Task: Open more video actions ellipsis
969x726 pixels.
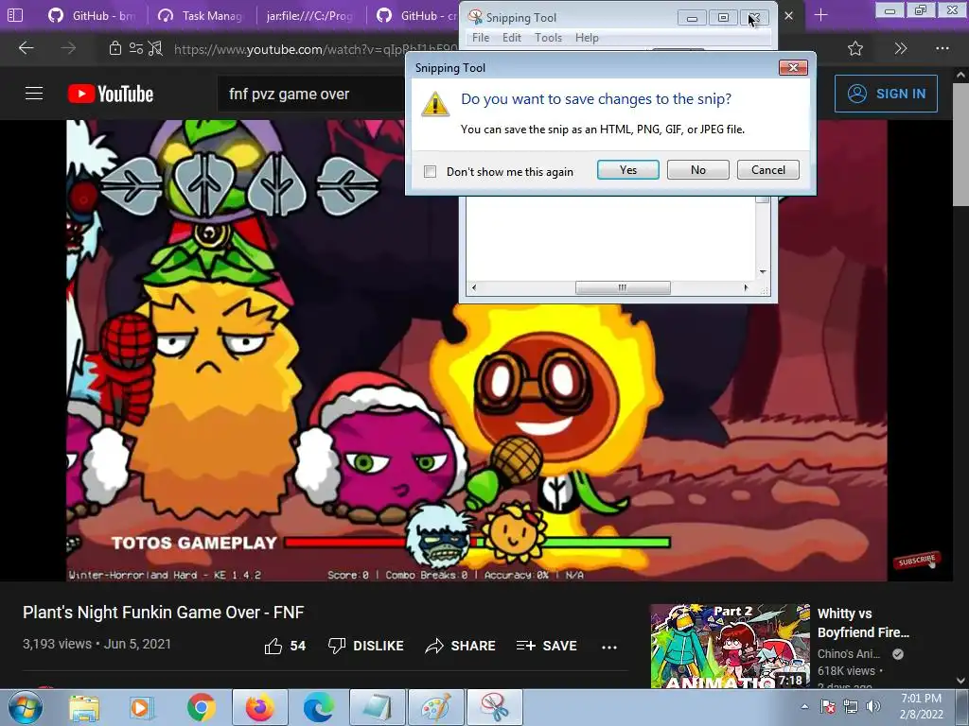Action: click(x=609, y=647)
